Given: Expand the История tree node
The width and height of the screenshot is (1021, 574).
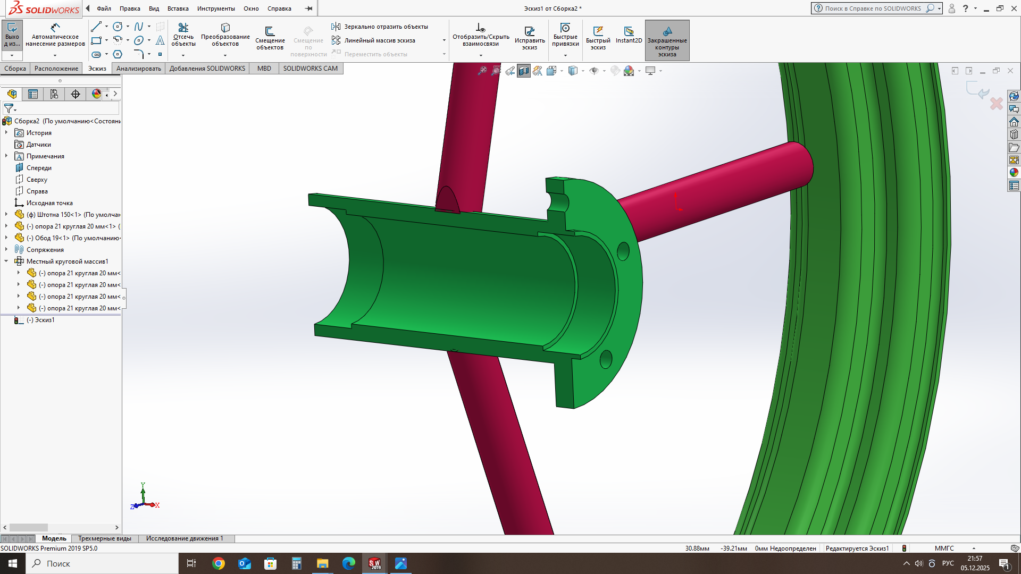Looking at the screenshot, I should (6, 133).
